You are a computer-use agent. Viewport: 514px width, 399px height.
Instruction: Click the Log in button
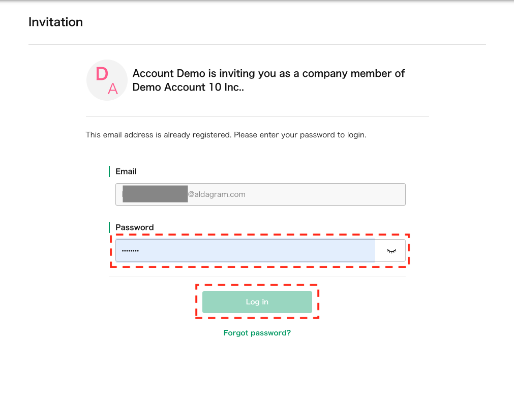[257, 302]
